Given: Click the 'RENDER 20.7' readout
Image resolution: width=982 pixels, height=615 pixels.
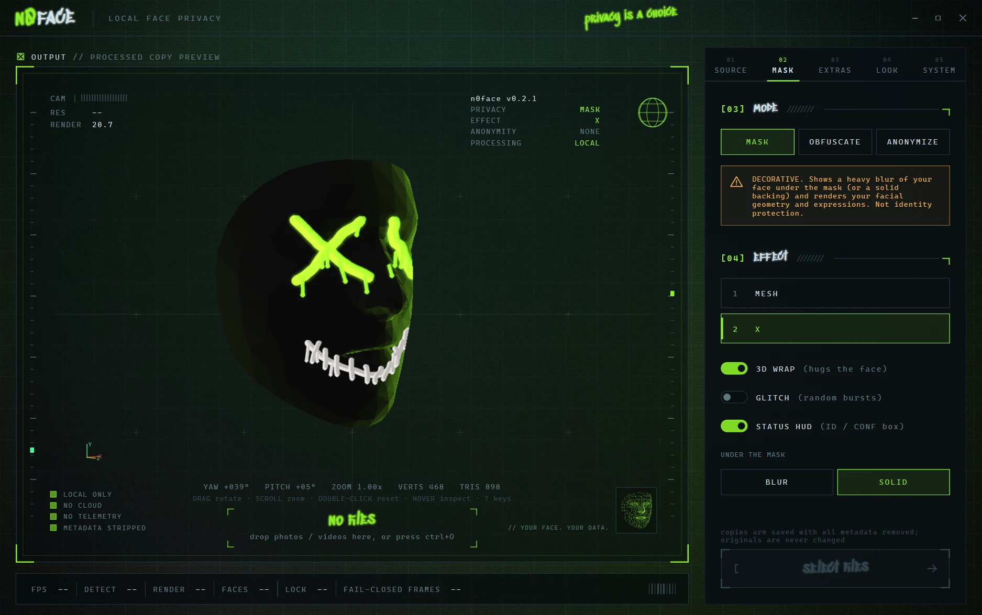Looking at the screenshot, I should [82, 125].
